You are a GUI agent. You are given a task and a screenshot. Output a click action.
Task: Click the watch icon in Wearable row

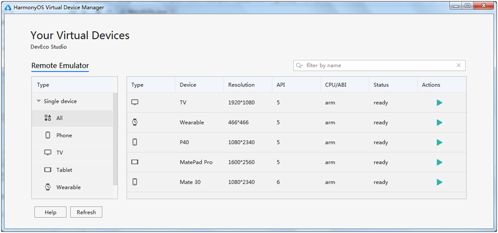pyautogui.click(x=134, y=122)
